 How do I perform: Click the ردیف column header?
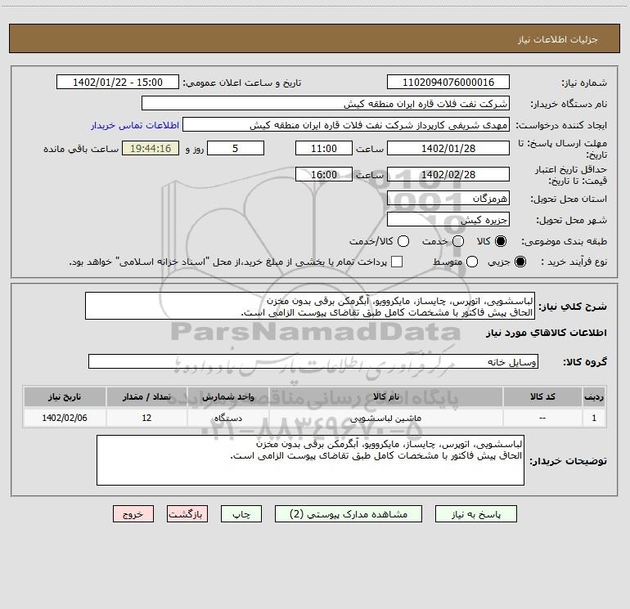(594, 396)
